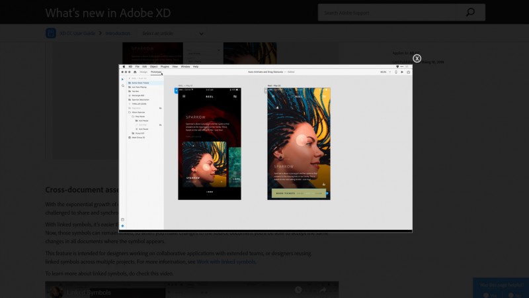Open the Apple menu in the XD screenshot
The image size is (529, 298).
124,67
